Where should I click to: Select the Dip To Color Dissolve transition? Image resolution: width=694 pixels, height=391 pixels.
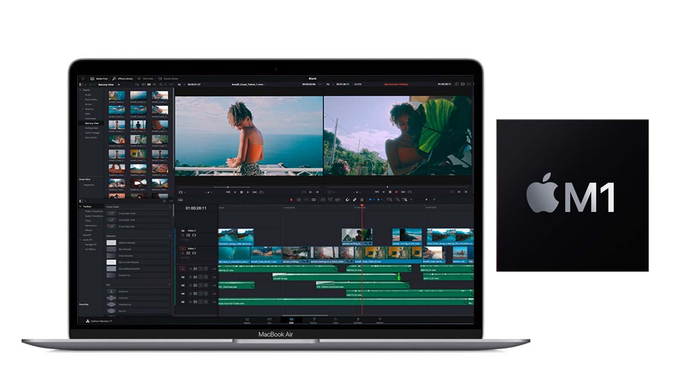pyautogui.click(x=138, y=262)
